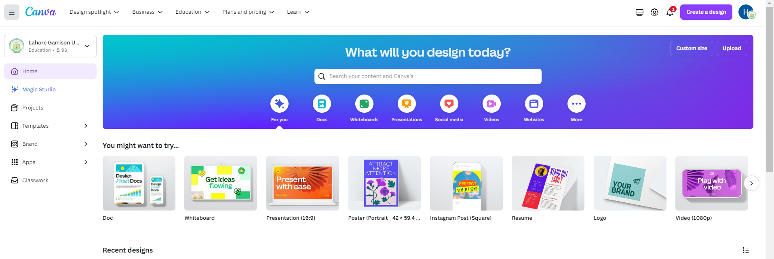Open the team switcher chevron
Image resolution: width=774 pixels, height=259 pixels.
pyautogui.click(x=87, y=46)
